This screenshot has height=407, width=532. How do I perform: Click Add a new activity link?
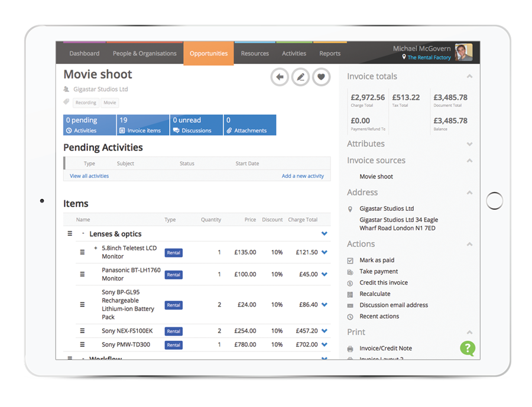click(x=303, y=176)
